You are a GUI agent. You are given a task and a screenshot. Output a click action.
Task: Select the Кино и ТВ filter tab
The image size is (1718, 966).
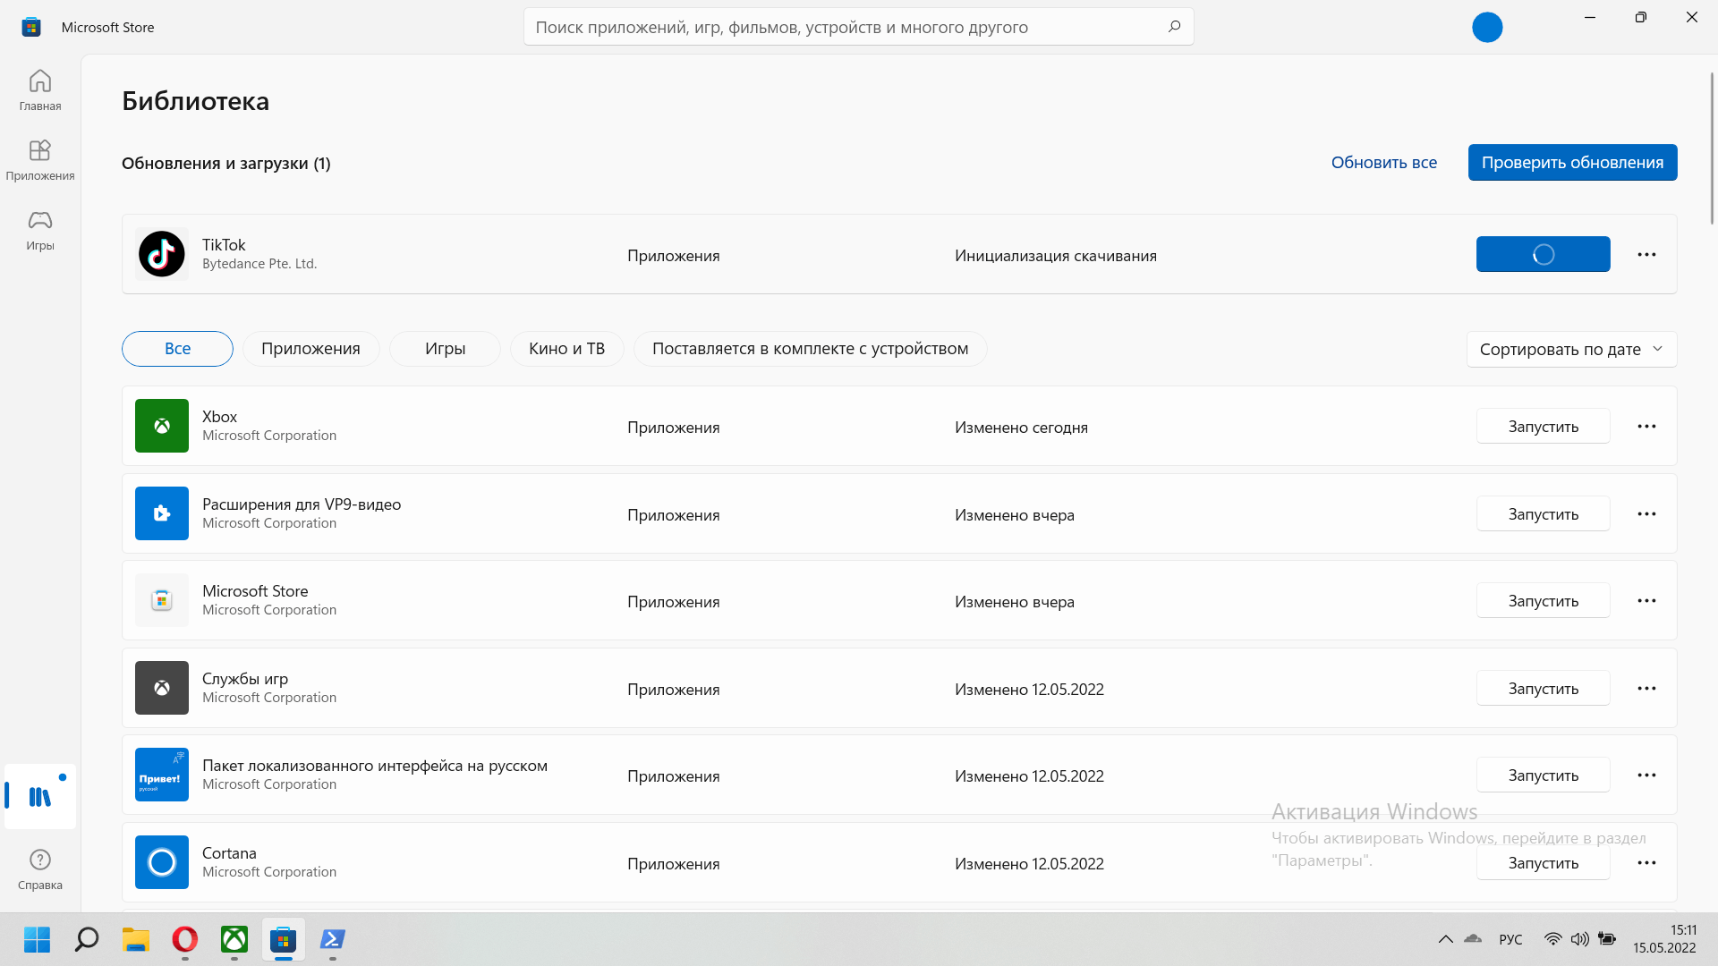[566, 349]
